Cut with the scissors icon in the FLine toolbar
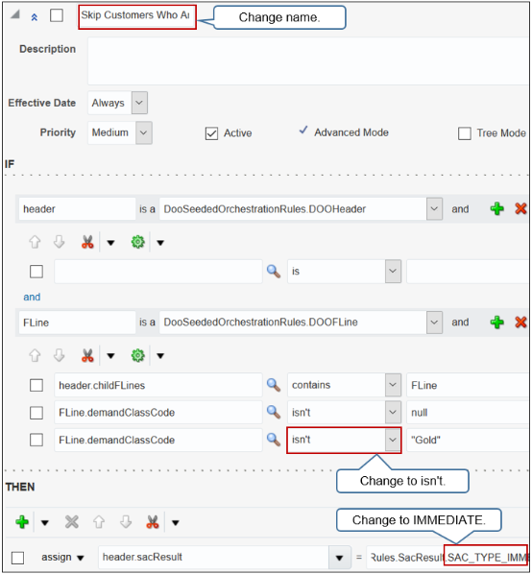The height and width of the screenshot is (574, 532). 87,355
